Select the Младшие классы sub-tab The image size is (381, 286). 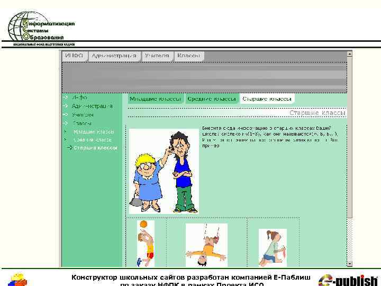(156, 99)
